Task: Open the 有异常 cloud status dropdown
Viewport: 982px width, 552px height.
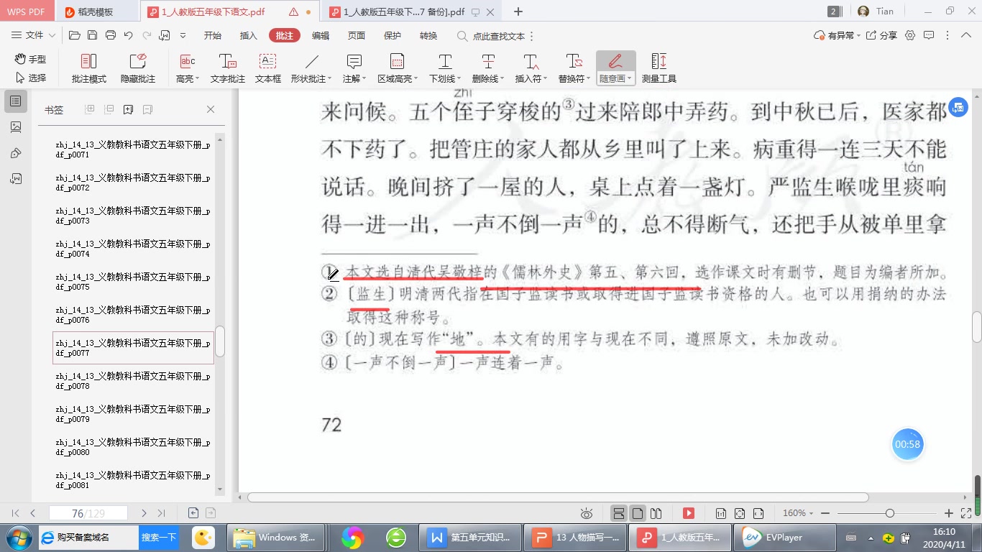Action: click(x=837, y=35)
